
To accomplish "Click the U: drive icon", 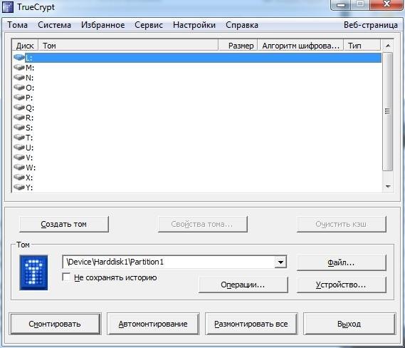I will click(x=19, y=148).
